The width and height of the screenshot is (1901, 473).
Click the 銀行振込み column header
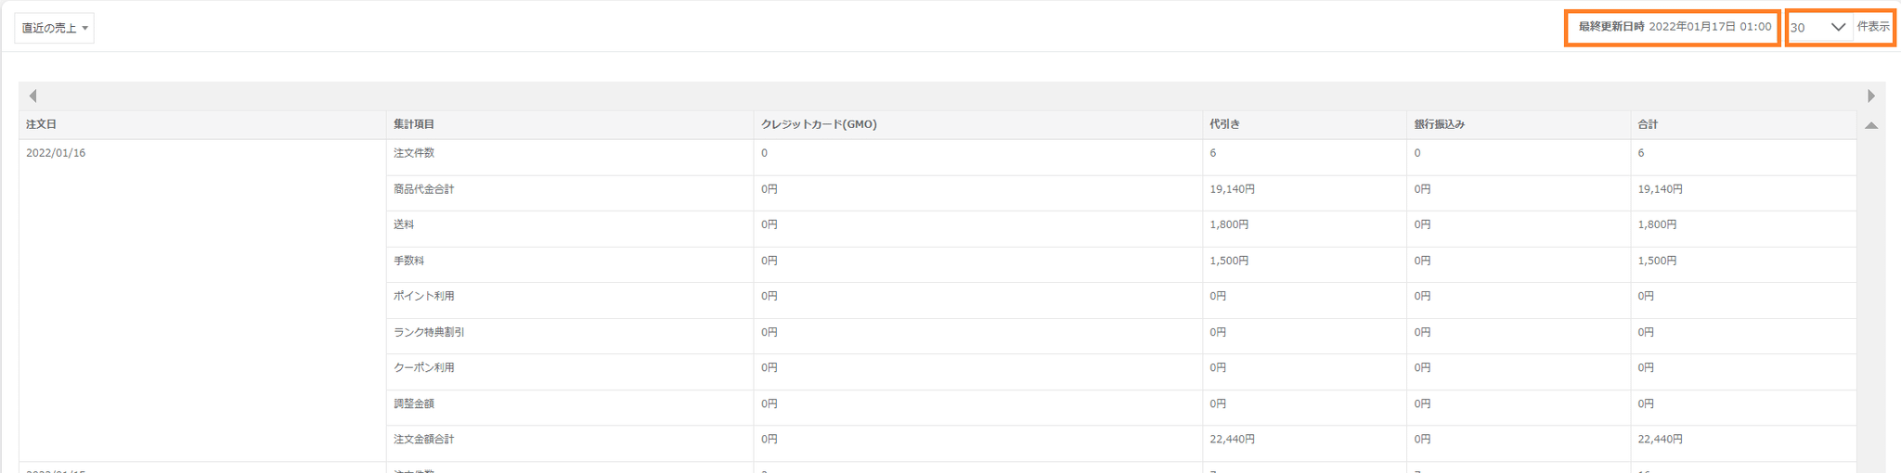(1439, 124)
